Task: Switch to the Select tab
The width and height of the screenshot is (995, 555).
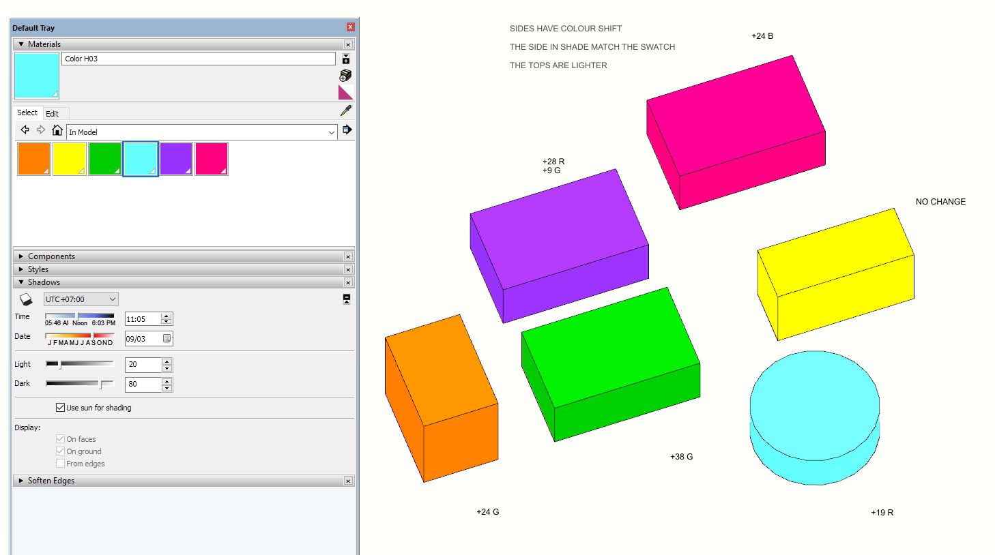Action: (x=27, y=112)
